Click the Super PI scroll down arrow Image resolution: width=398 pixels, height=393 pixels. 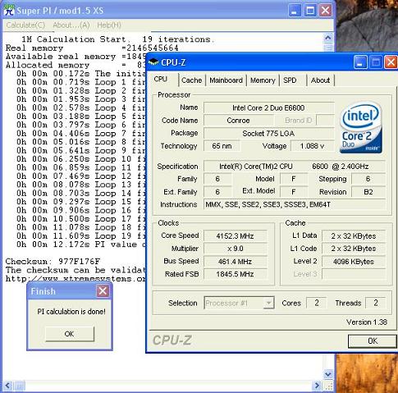click(328, 374)
